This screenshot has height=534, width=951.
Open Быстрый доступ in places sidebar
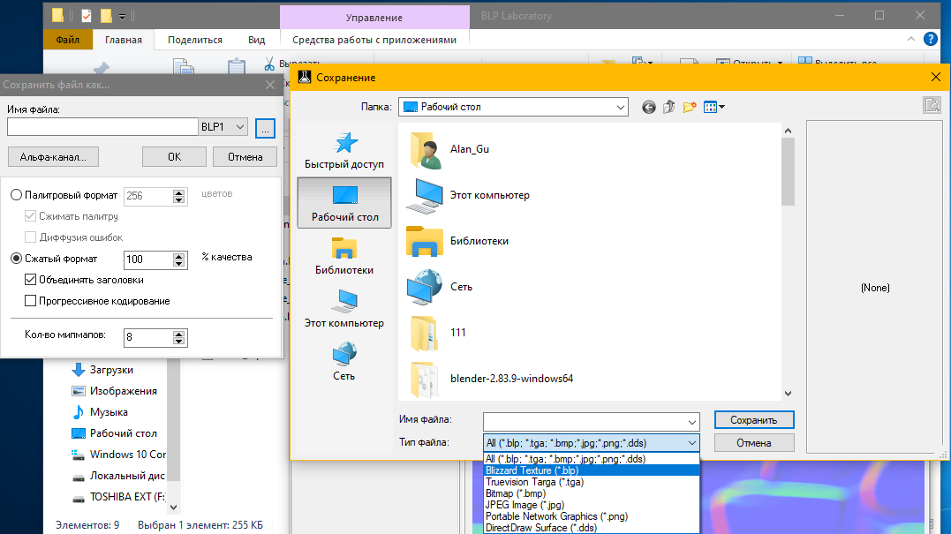[x=343, y=150]
